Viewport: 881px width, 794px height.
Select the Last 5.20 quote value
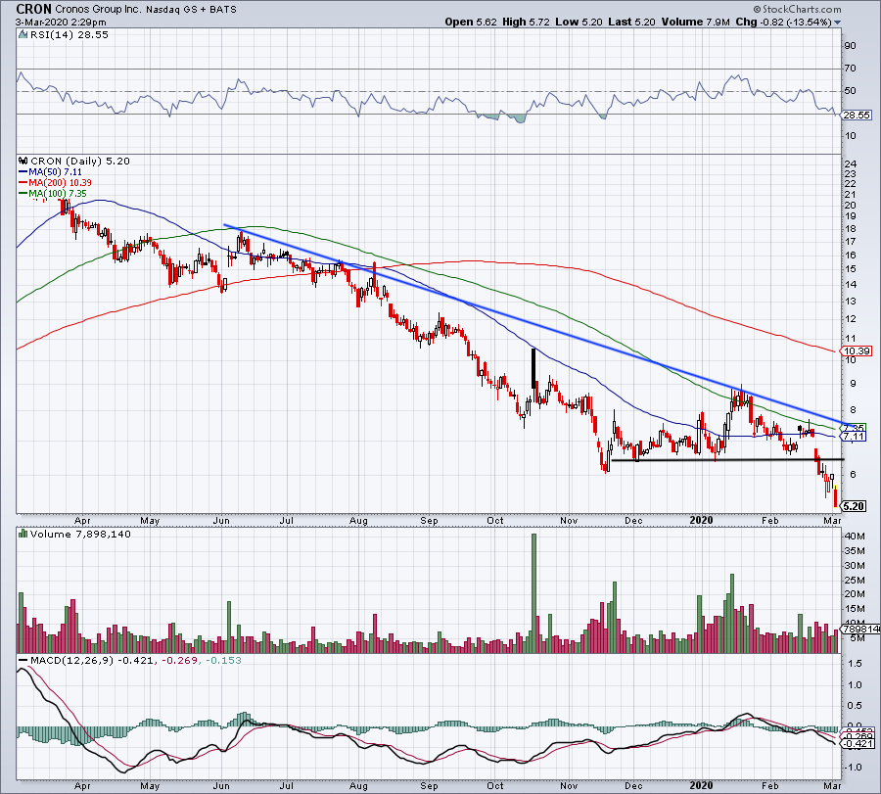(631, 22)
